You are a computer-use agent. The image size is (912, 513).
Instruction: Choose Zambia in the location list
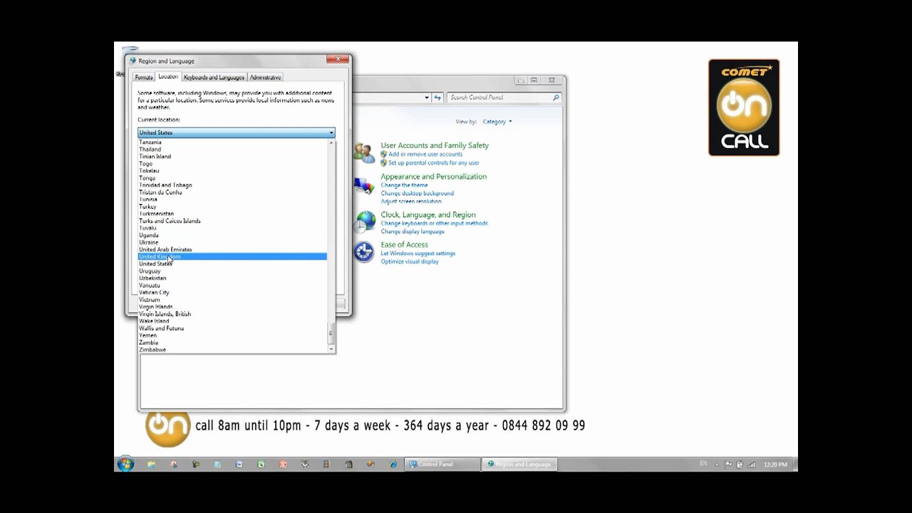click(232, 343)
